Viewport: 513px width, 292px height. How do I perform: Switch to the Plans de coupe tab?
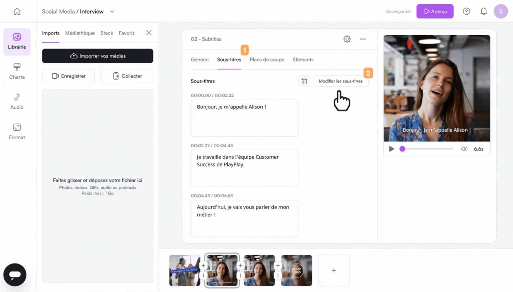coord(267,59)
